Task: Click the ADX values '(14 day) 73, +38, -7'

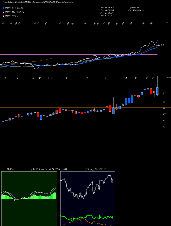Action: (x=95, y=169)
